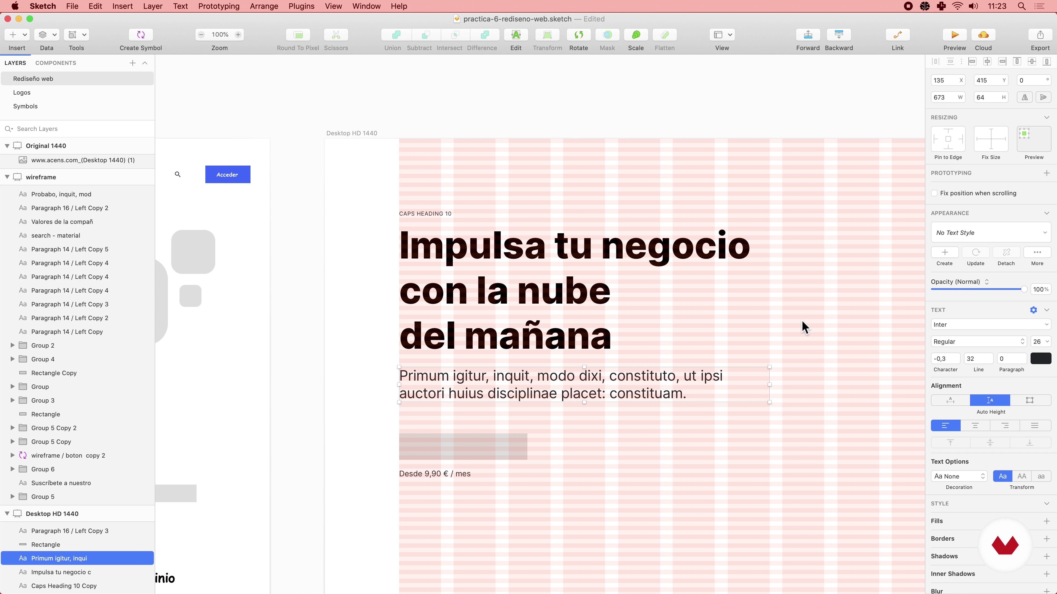
Task: Enable Fix position when scrolling
Action: coord(934,193)
